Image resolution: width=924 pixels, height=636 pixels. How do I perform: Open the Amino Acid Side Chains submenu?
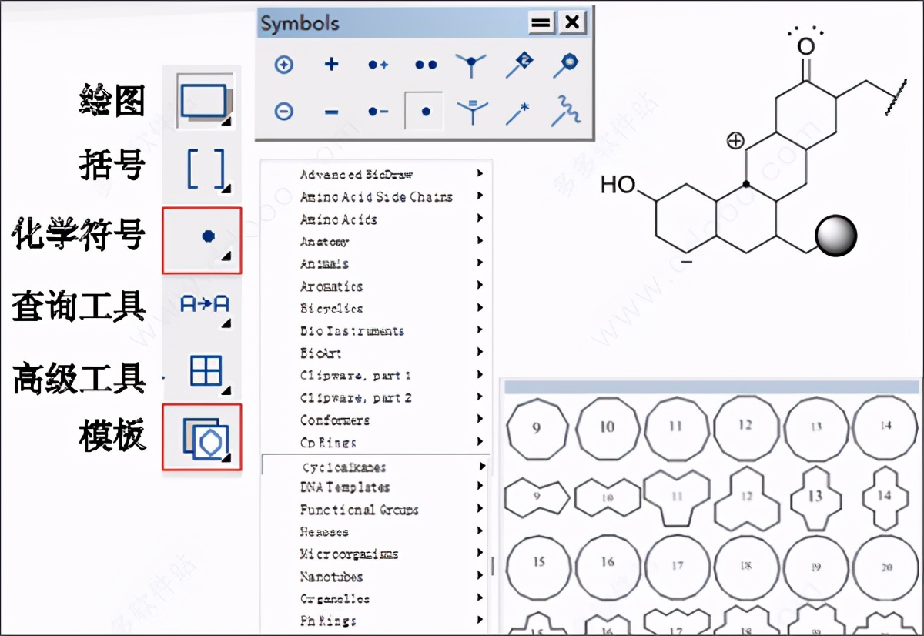point(377,197)
